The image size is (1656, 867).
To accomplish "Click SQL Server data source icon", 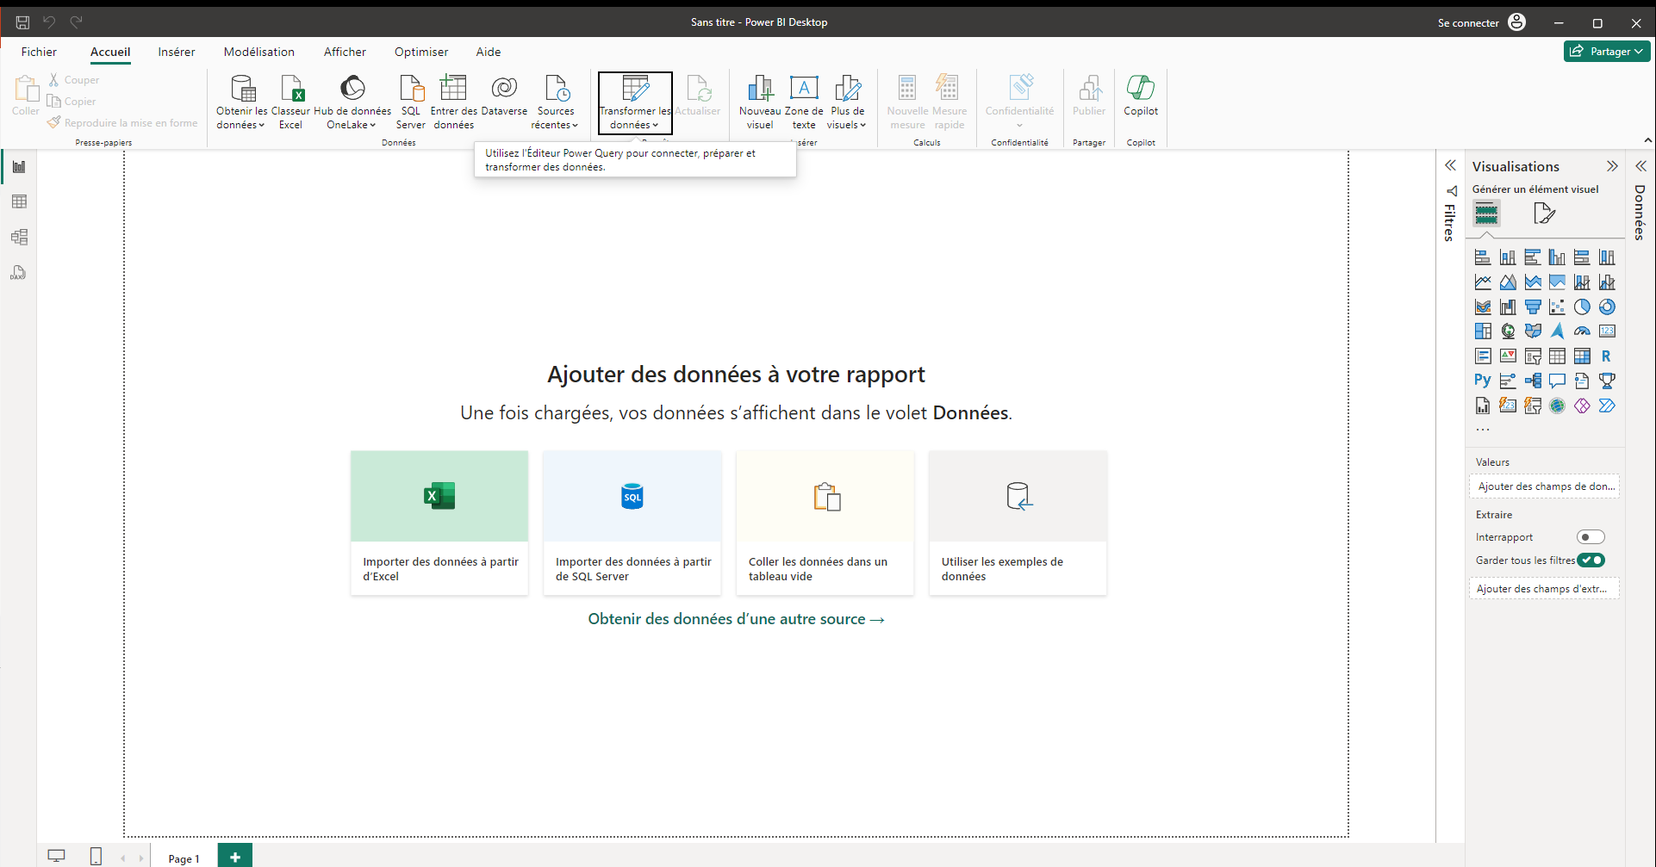I will 411,102.
